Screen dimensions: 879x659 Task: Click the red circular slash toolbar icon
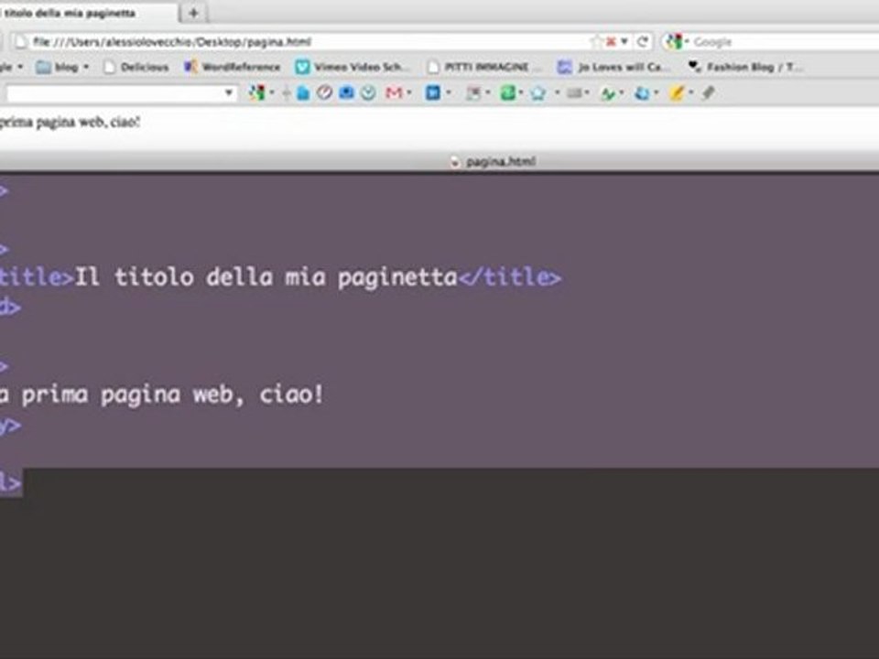pos(324,92)
